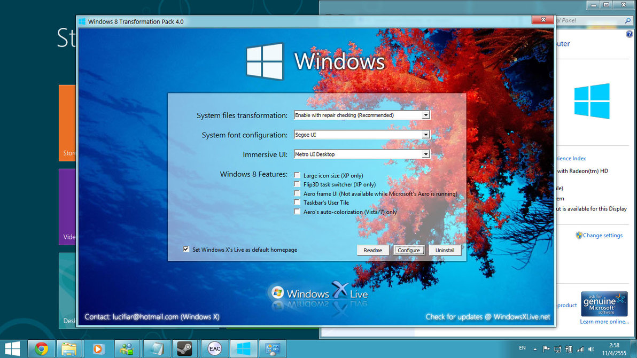Click the product link in System window

point(567,305)
